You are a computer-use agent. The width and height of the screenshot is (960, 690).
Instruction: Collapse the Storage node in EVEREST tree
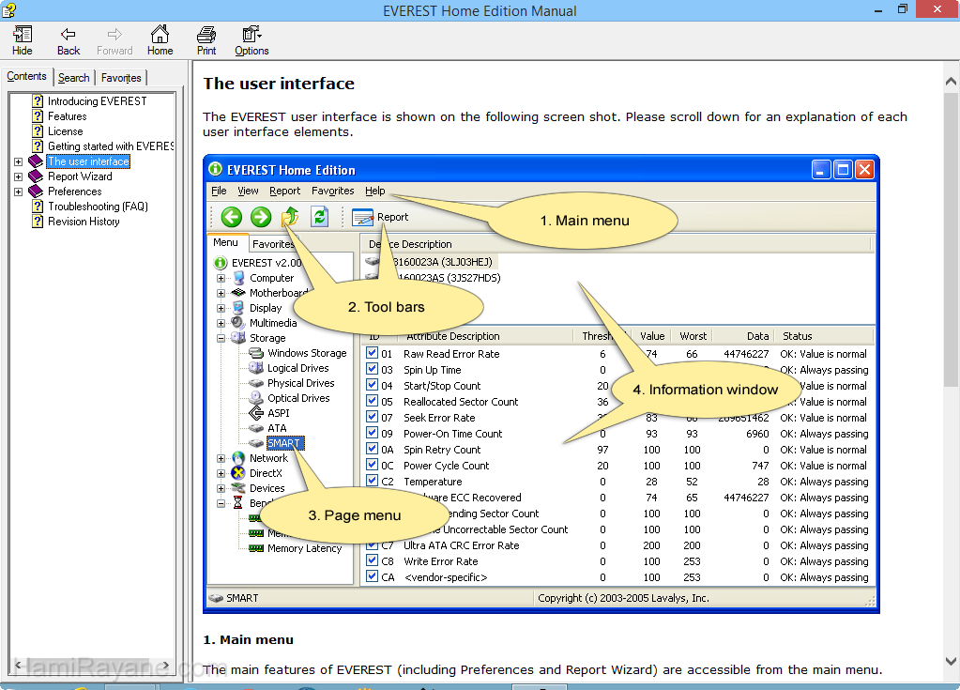click(x=221, y=338)
